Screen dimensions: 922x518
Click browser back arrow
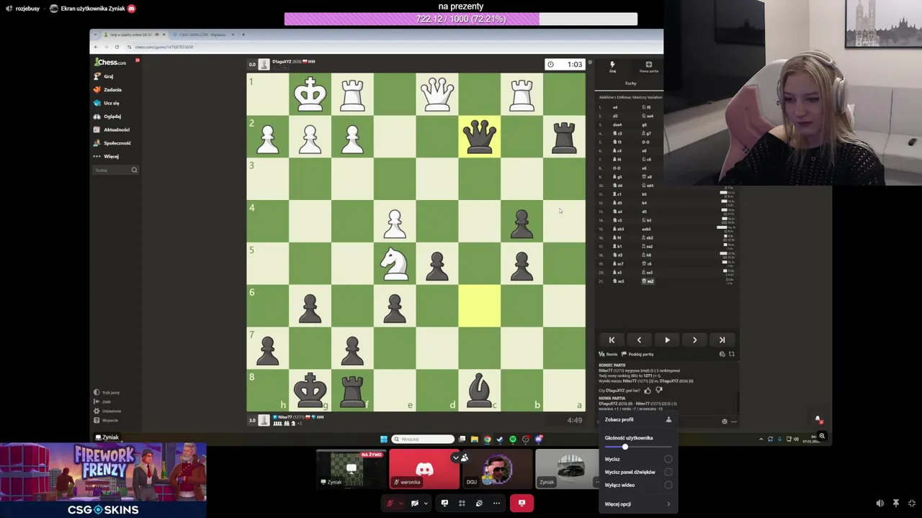click(97, 47)
